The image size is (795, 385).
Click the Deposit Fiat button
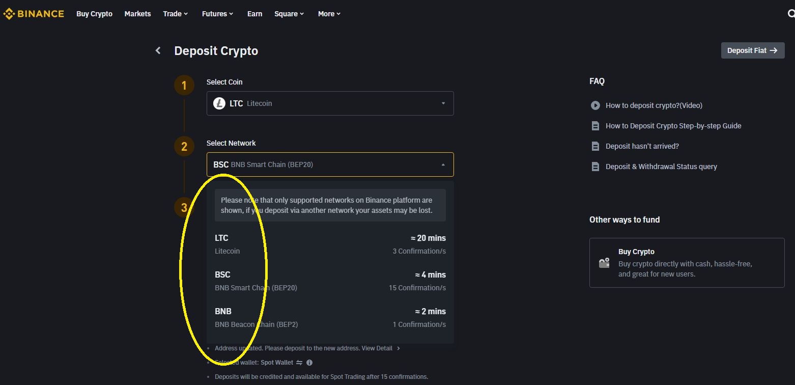pyautogui.click(x=752, y=50)
